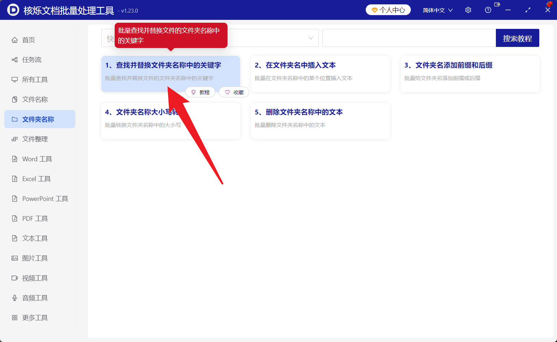
Task: Go to 首页 in the sidebar
Action: 40,40
